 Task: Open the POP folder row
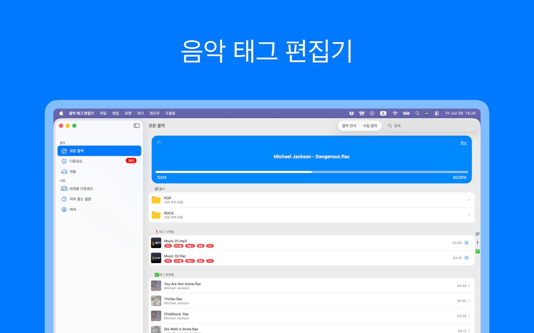(311, 200)
